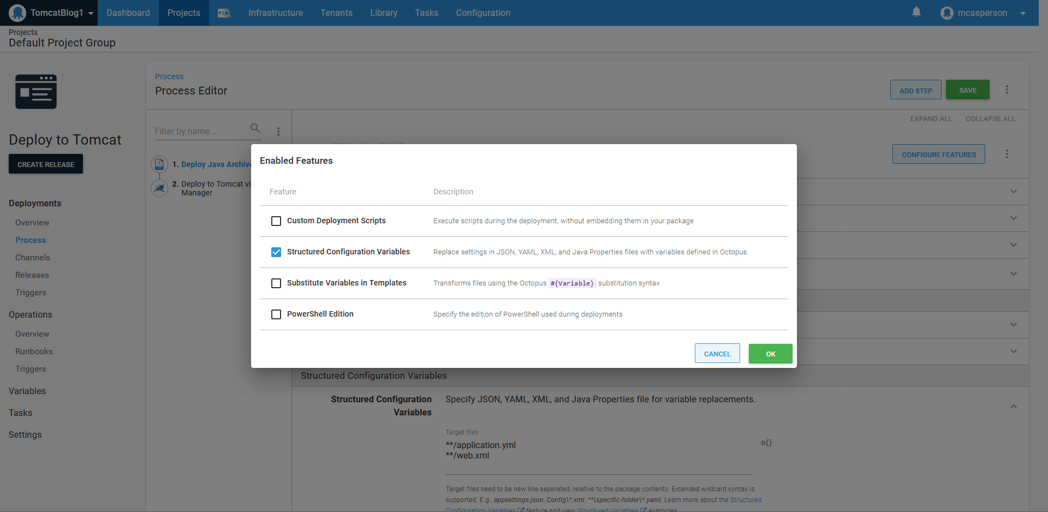Open the step list overflow menu icon
The width and height of the screenshot is (1048, 512).
pos(278,132)
